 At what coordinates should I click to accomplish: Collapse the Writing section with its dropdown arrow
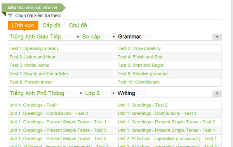[x=217, y=94]
